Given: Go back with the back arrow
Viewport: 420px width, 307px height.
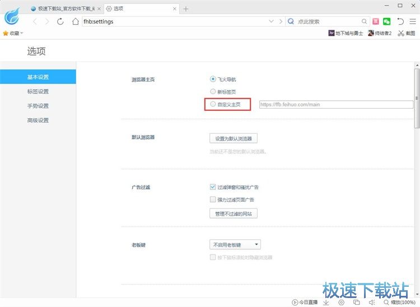Looking at the screenshot, I should (35, 21).
